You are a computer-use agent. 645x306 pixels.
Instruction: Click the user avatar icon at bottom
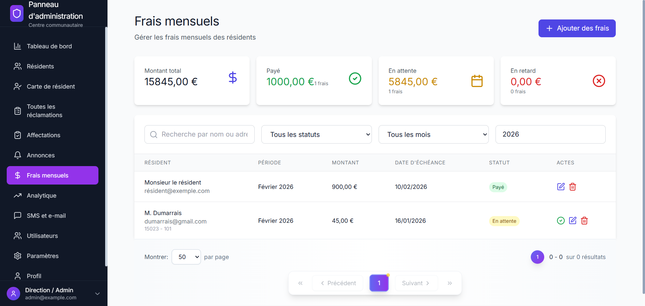point(13,294)
